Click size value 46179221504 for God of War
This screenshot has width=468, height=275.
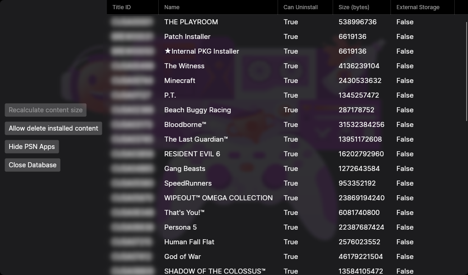[361, 257]
